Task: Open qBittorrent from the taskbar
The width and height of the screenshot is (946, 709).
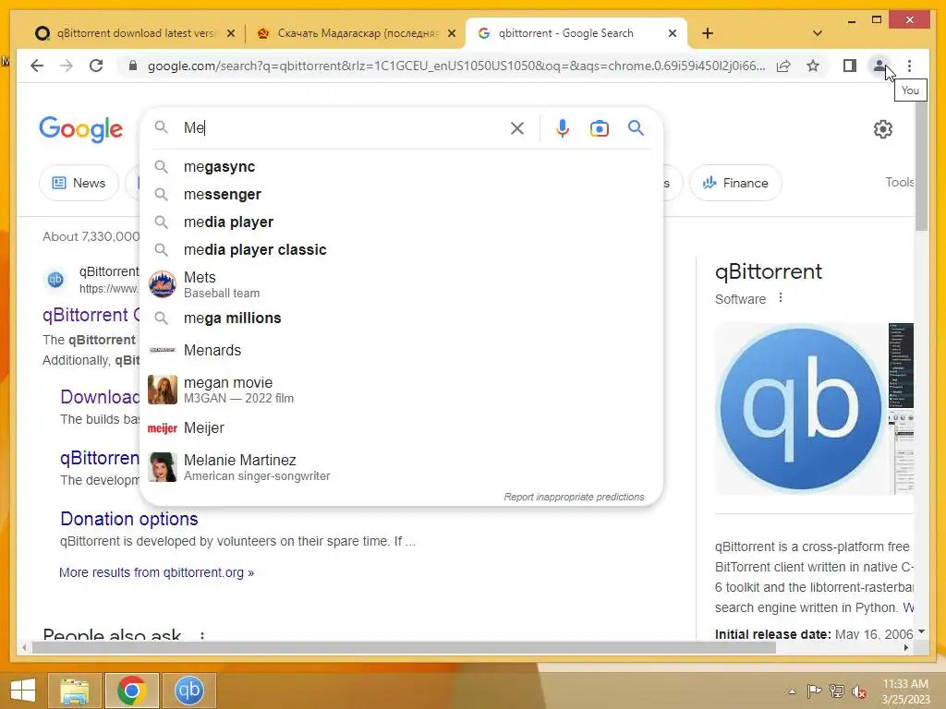Action: (188, 691)
